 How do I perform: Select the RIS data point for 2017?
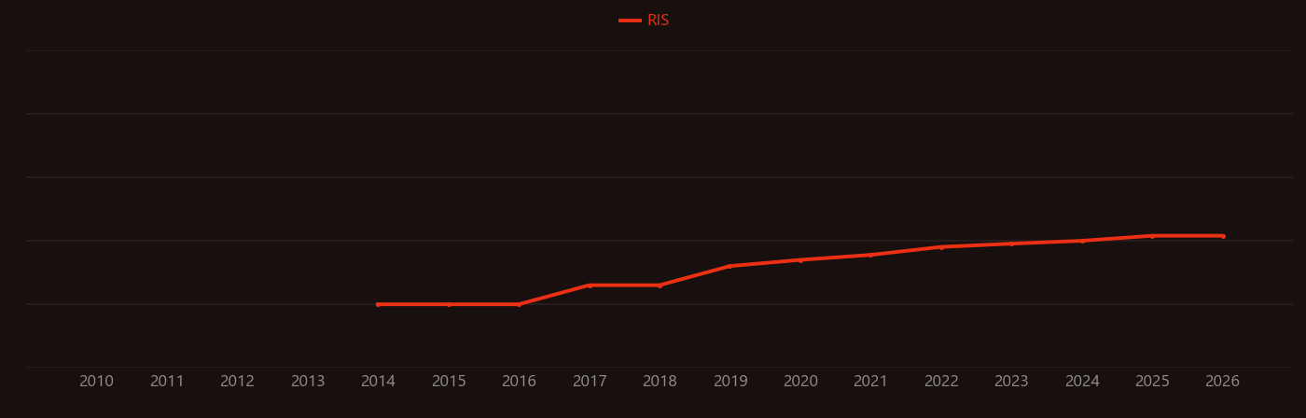590,286
